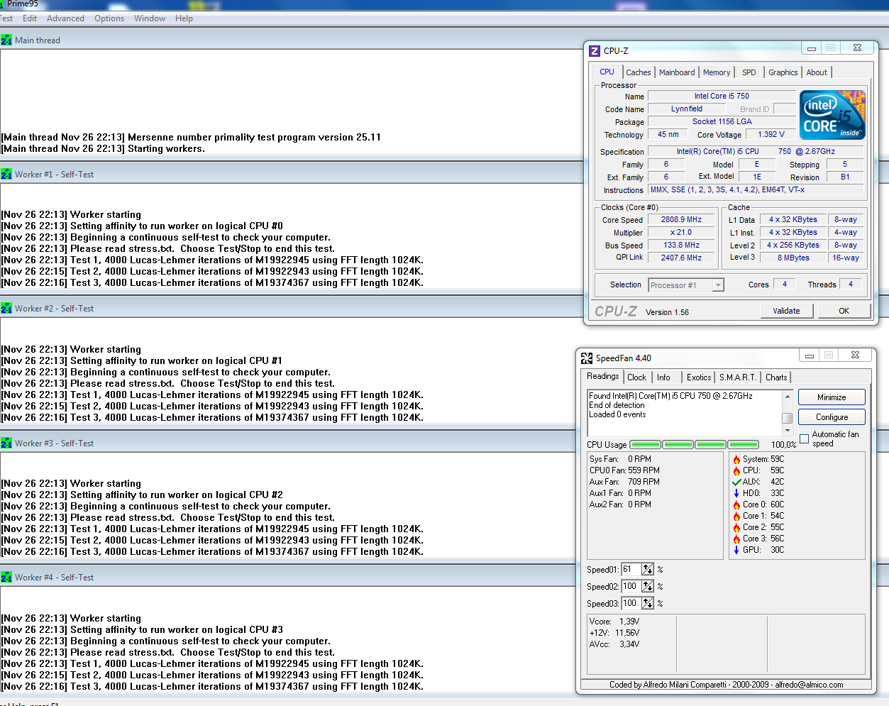Switch to the Mainboard tab in CPU-Z
Screen dimensions: 889x706
pyautogui.click(x=677, y=72)
